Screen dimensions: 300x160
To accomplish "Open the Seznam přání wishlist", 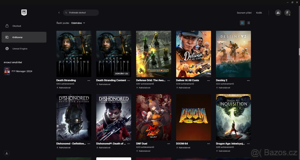I will click(x=244, y=12).
